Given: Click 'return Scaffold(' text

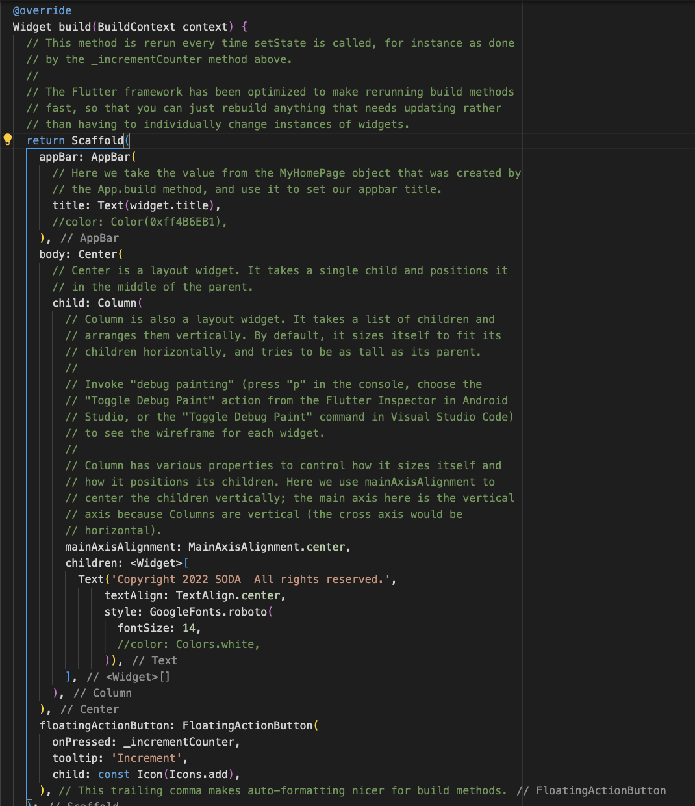Looking at the screenshot, I should coord(79,140).
